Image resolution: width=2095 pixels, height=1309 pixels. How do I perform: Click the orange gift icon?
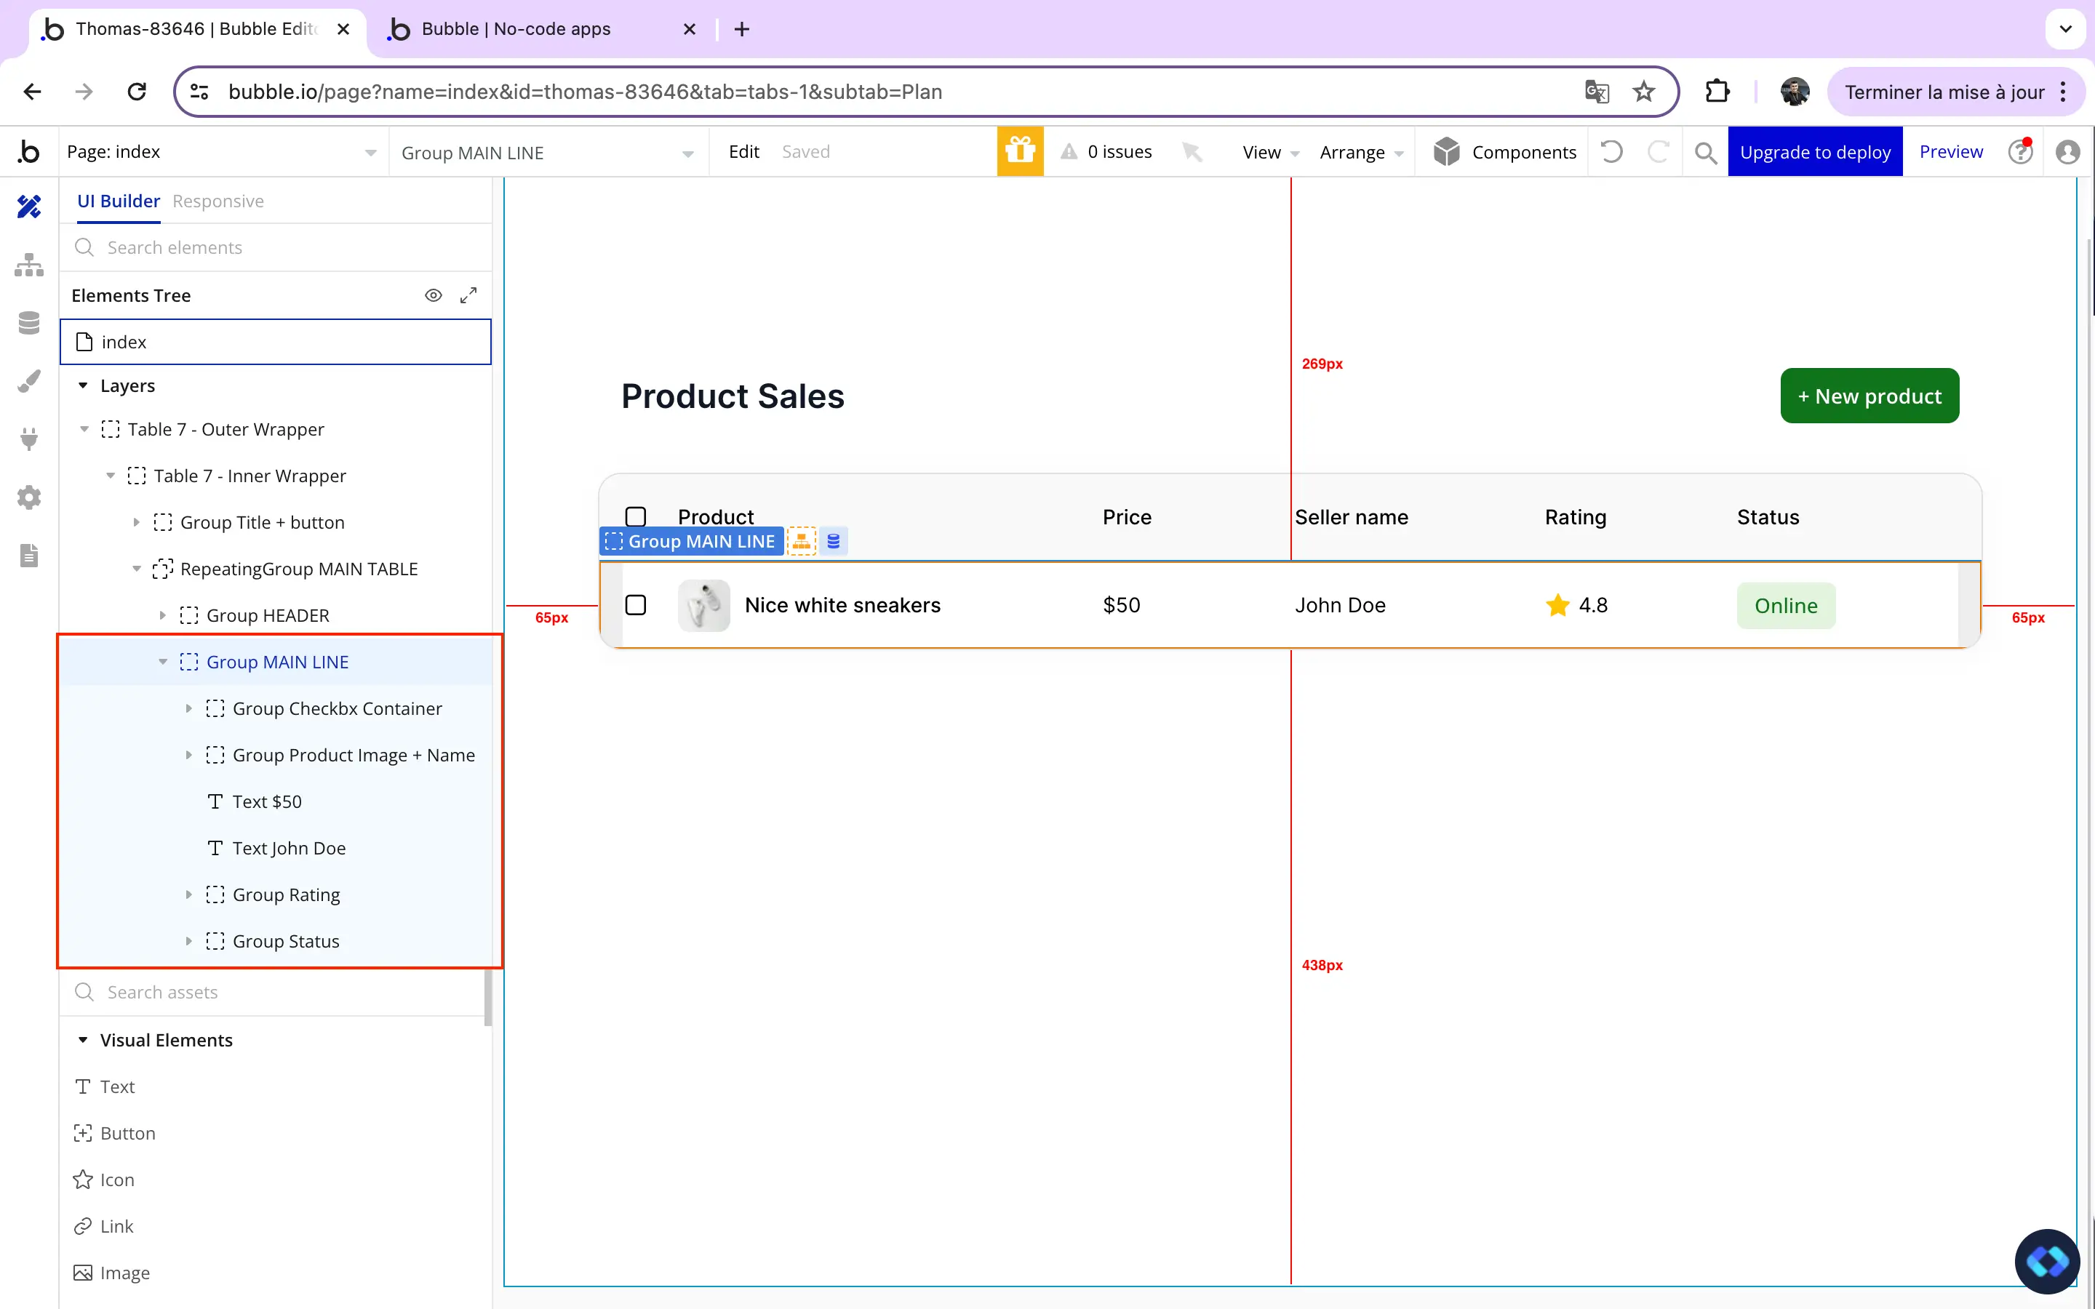pos(1020,151)
